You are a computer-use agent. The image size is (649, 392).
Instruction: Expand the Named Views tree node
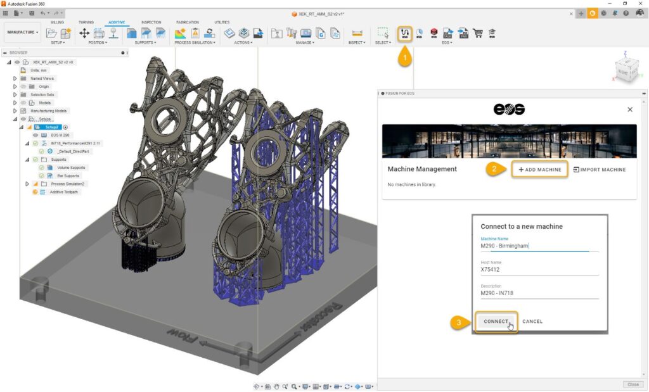tap(15, 79)
